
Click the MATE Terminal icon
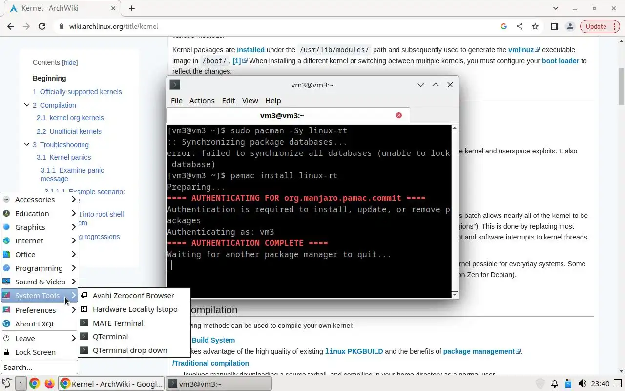(x=84, y=323)
